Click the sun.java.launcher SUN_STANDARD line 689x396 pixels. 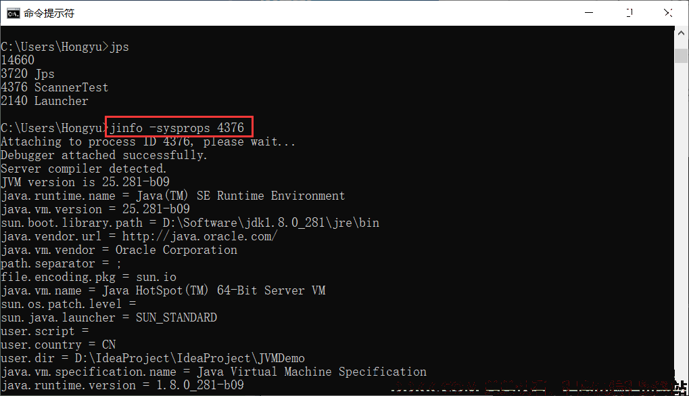(x=109, y=317)
